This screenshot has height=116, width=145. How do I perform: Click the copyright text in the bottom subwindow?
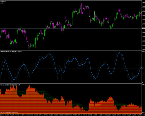pyautogui.click(x=9, y=113)
